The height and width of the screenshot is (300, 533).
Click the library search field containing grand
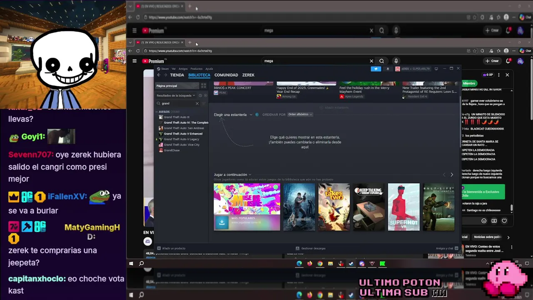(178, 103)
